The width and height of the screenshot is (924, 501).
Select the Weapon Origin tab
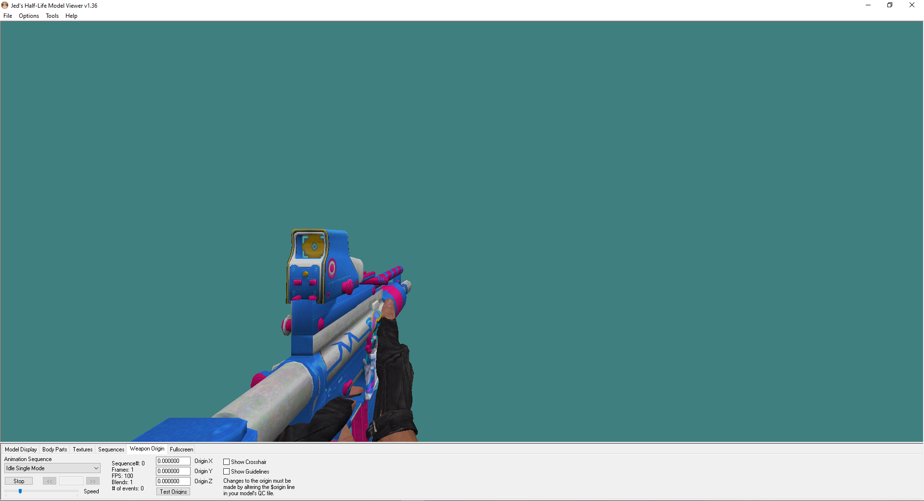147,449
